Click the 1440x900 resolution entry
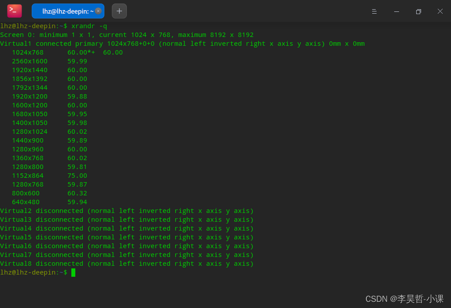The width and height of the screenshot is (451, 308). coord(28,140)
